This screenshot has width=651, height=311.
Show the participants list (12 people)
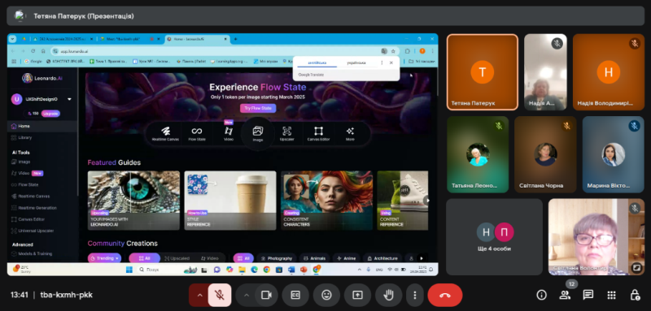coord(565,295)
